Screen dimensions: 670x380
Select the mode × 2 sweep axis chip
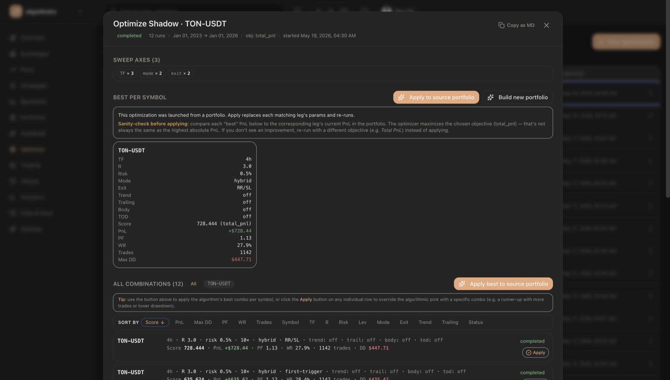152,74
